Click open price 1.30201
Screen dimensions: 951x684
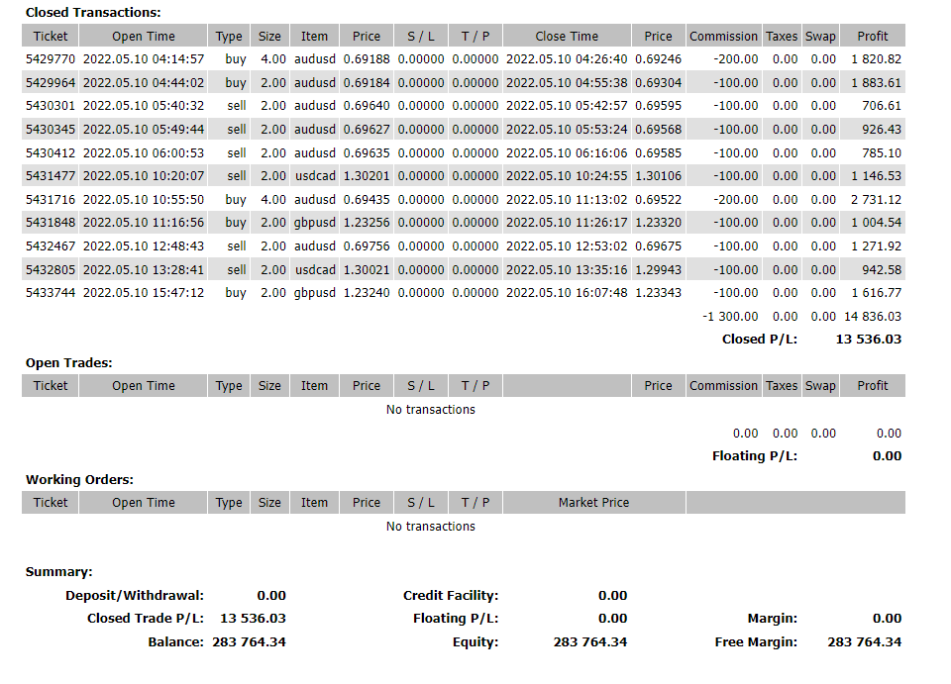pos(367,175)
